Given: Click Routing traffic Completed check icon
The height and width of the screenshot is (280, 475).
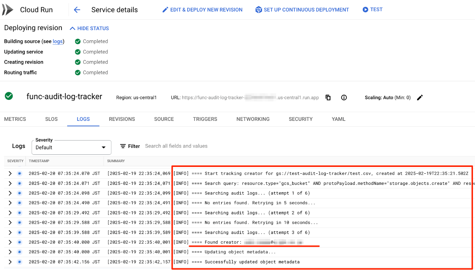Looking at the screenshot, I should coord(78,72).
